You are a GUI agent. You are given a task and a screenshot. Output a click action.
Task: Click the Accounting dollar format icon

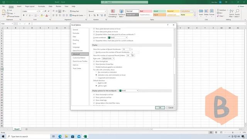click(x=90, y=15)
